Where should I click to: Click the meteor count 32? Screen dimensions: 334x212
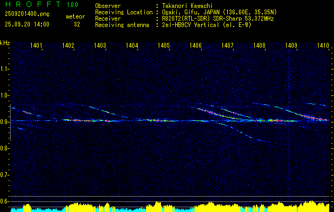(x=77, y=24)
